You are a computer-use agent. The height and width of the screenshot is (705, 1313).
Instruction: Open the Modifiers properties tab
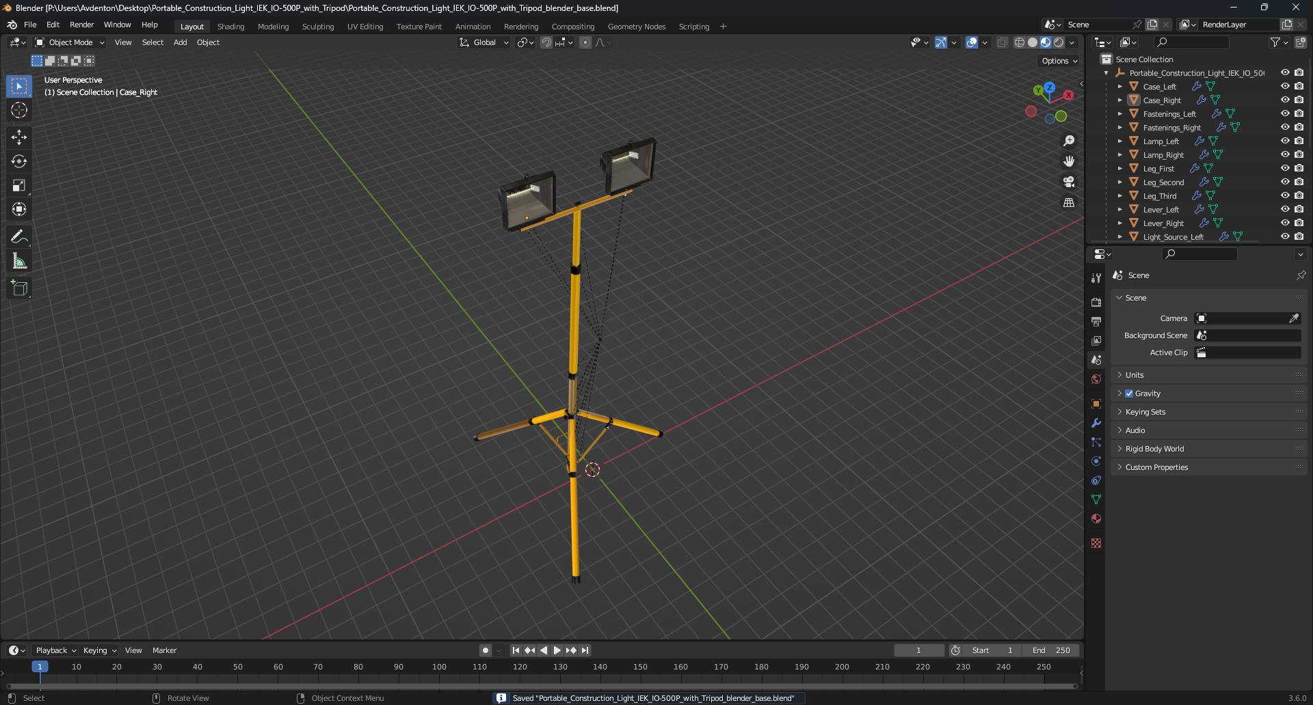click(1096, 423)
